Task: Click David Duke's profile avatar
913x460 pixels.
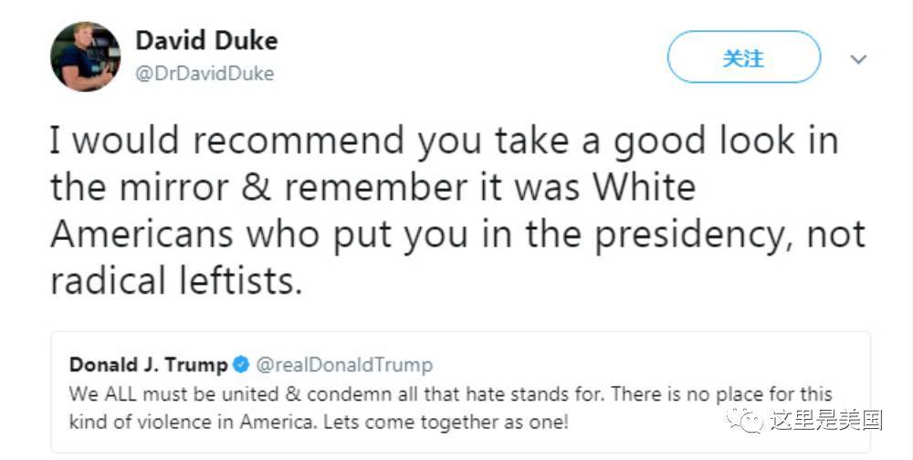Action: 85,57
